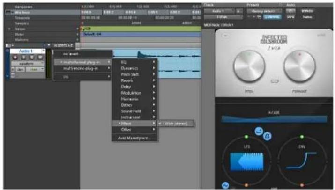Open the Instrument plug-in category
The height and width of the screenshot is (190, 335).
point(134,117)
